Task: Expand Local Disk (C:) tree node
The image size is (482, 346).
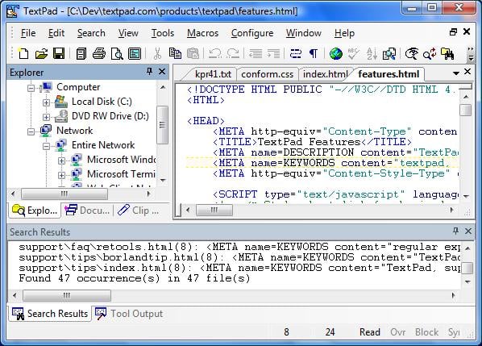Action: point(46,102)
